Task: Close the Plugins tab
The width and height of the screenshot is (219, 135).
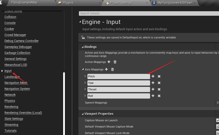Action: [99, 3]
